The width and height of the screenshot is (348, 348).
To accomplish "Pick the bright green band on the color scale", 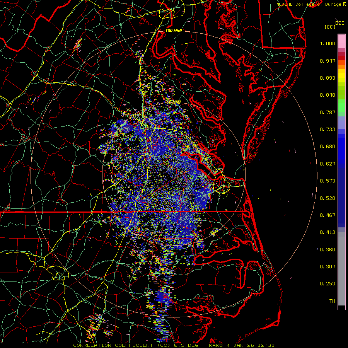I will [341, 106].
